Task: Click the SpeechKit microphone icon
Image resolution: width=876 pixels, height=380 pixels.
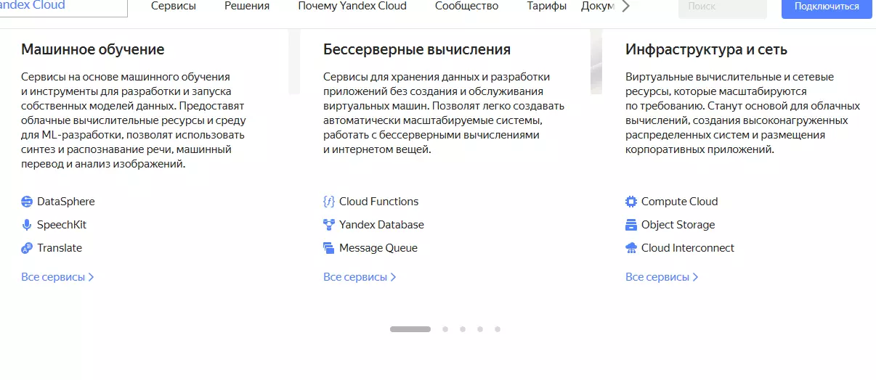Action: tap(27, 225)
